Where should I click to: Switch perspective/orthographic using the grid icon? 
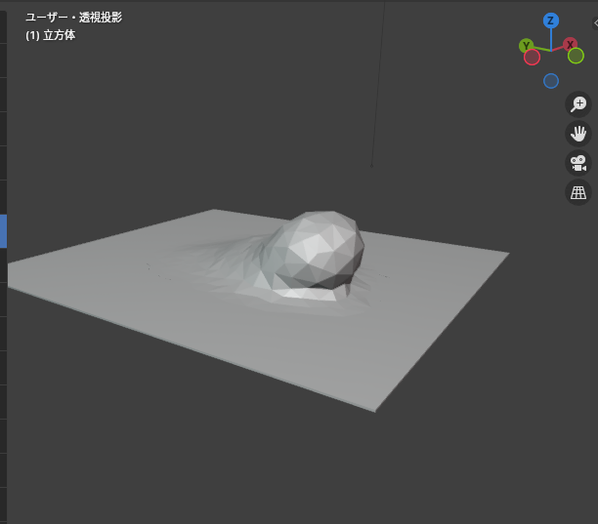578,192
